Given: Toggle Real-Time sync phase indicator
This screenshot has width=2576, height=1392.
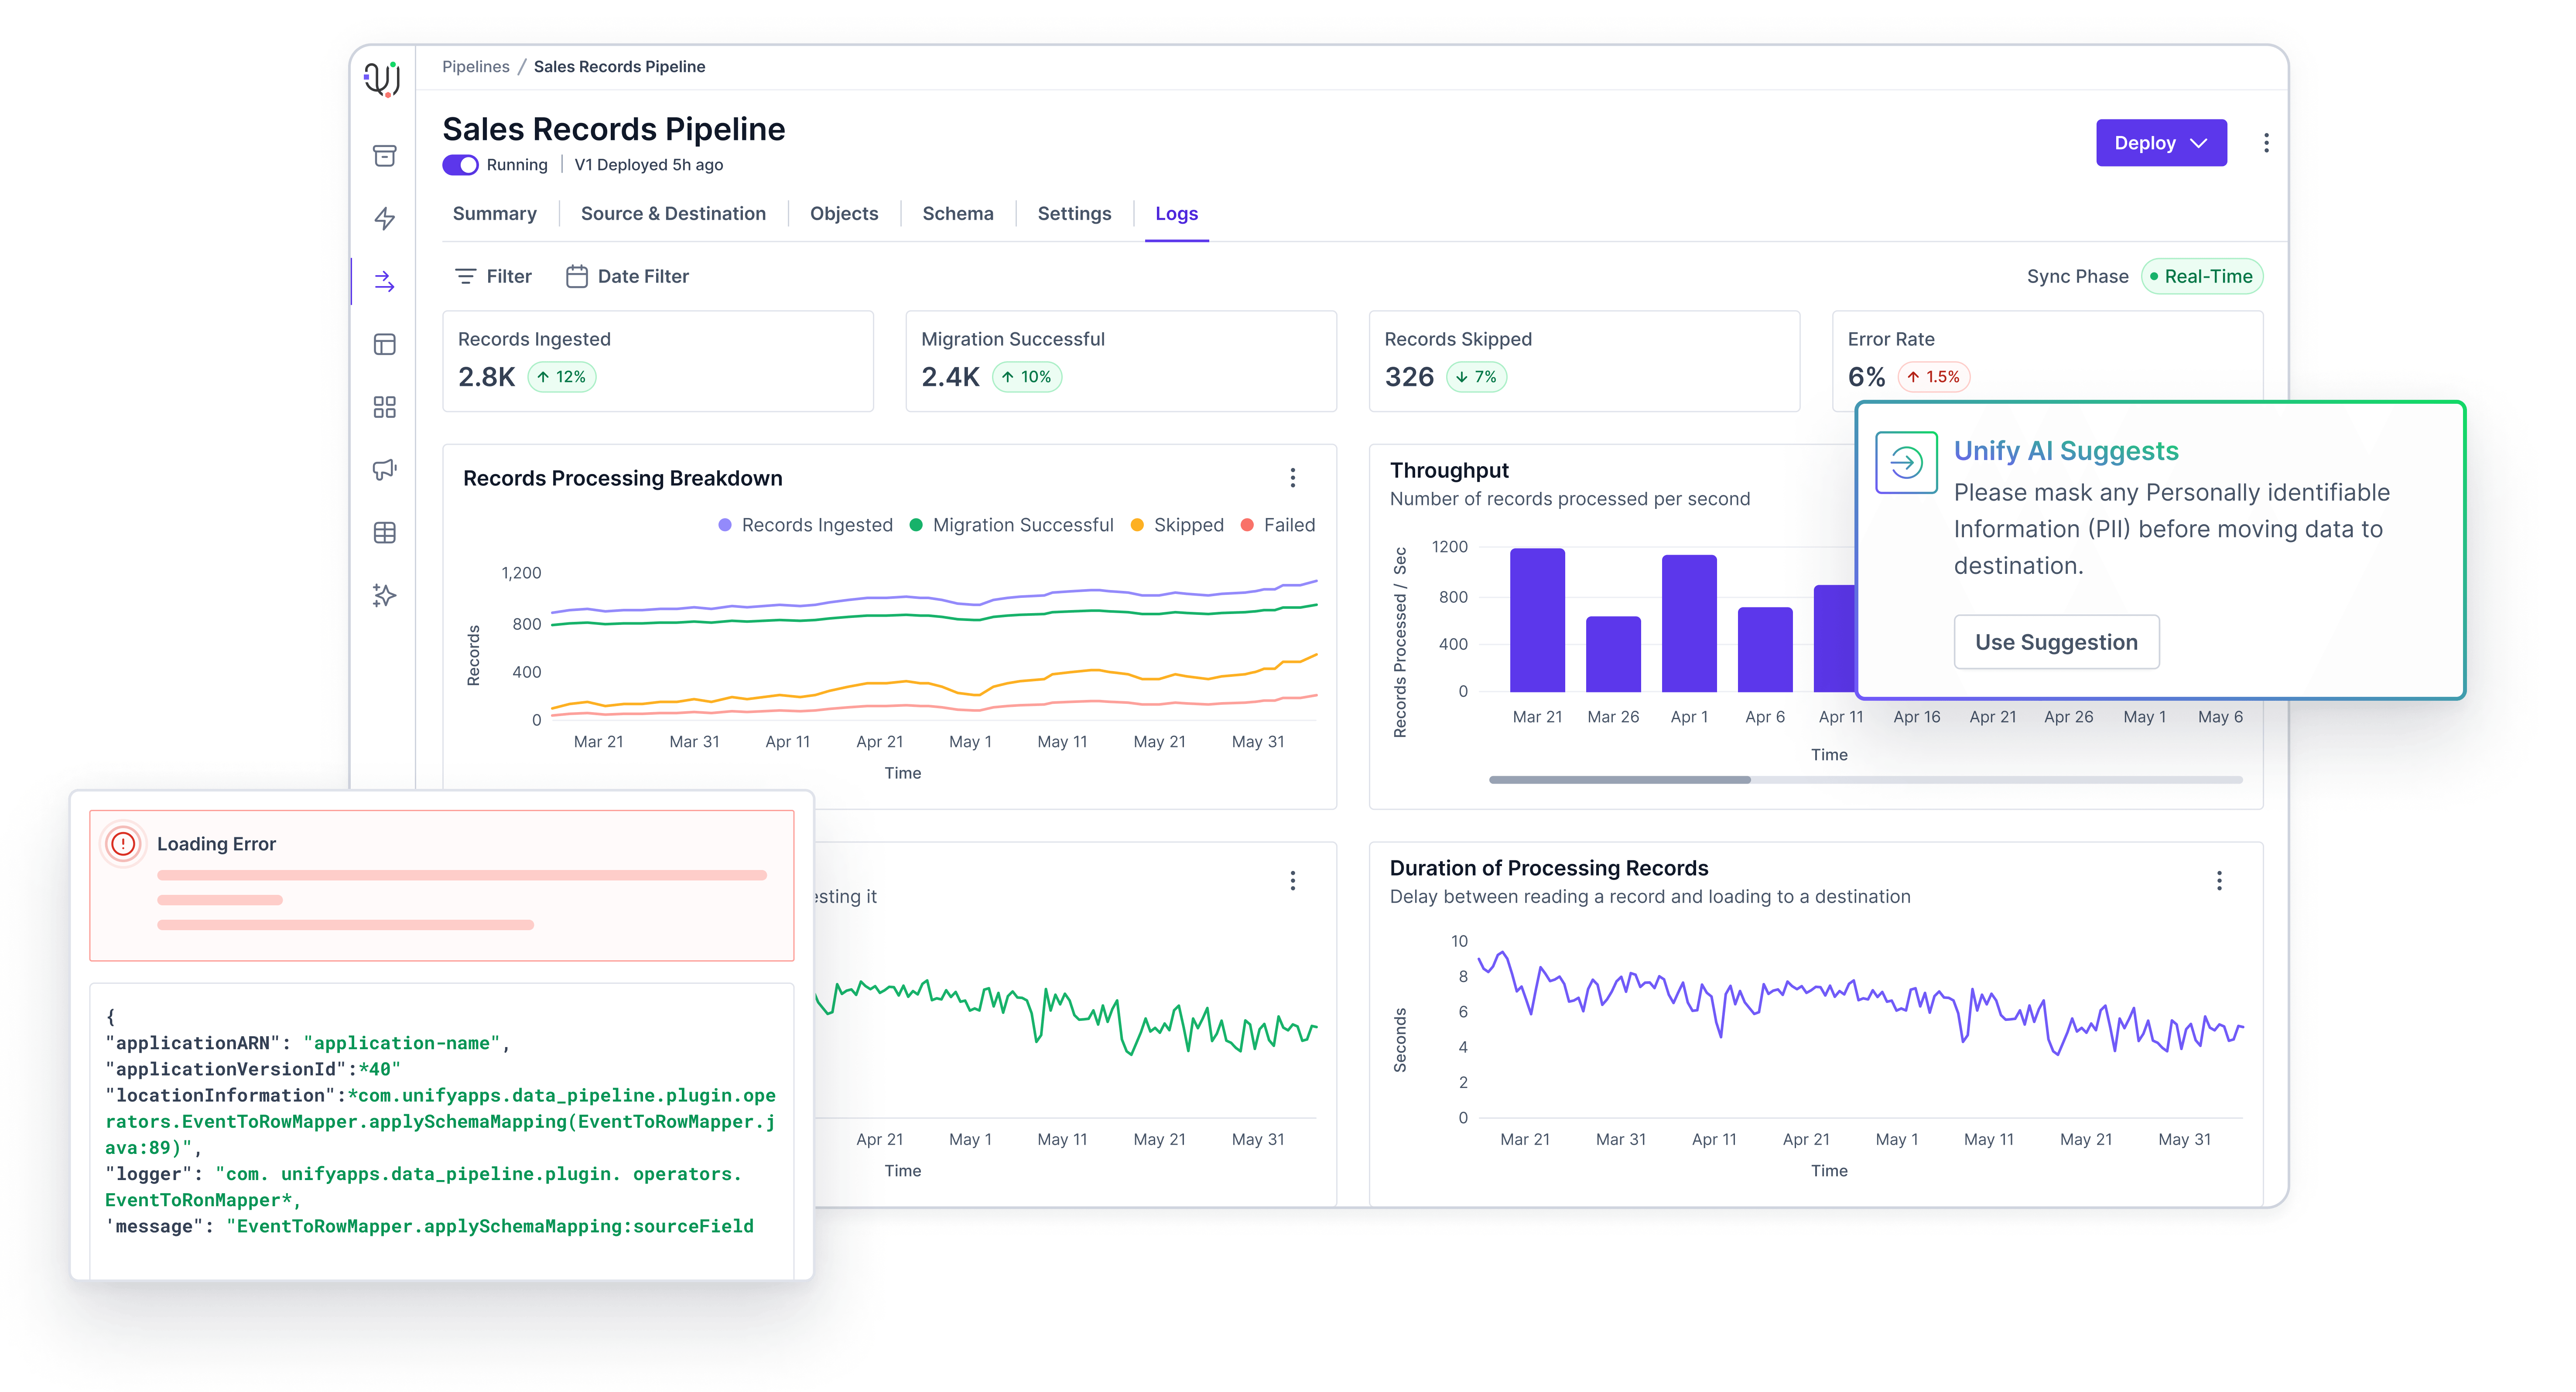Looking at the screenshot, I should [x=2199, y=276].
